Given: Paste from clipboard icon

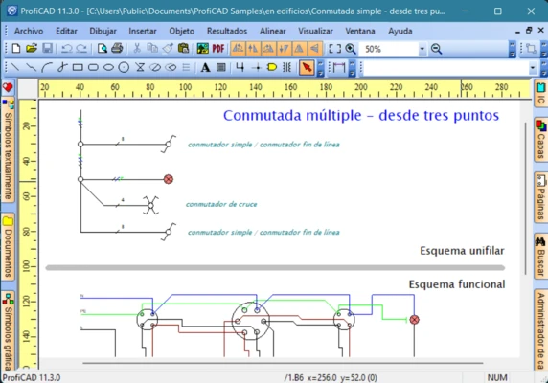Looking at the screenshot, I should click(183, 49).
